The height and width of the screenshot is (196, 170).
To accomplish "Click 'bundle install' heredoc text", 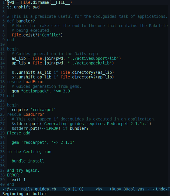I will click(28, 161).
